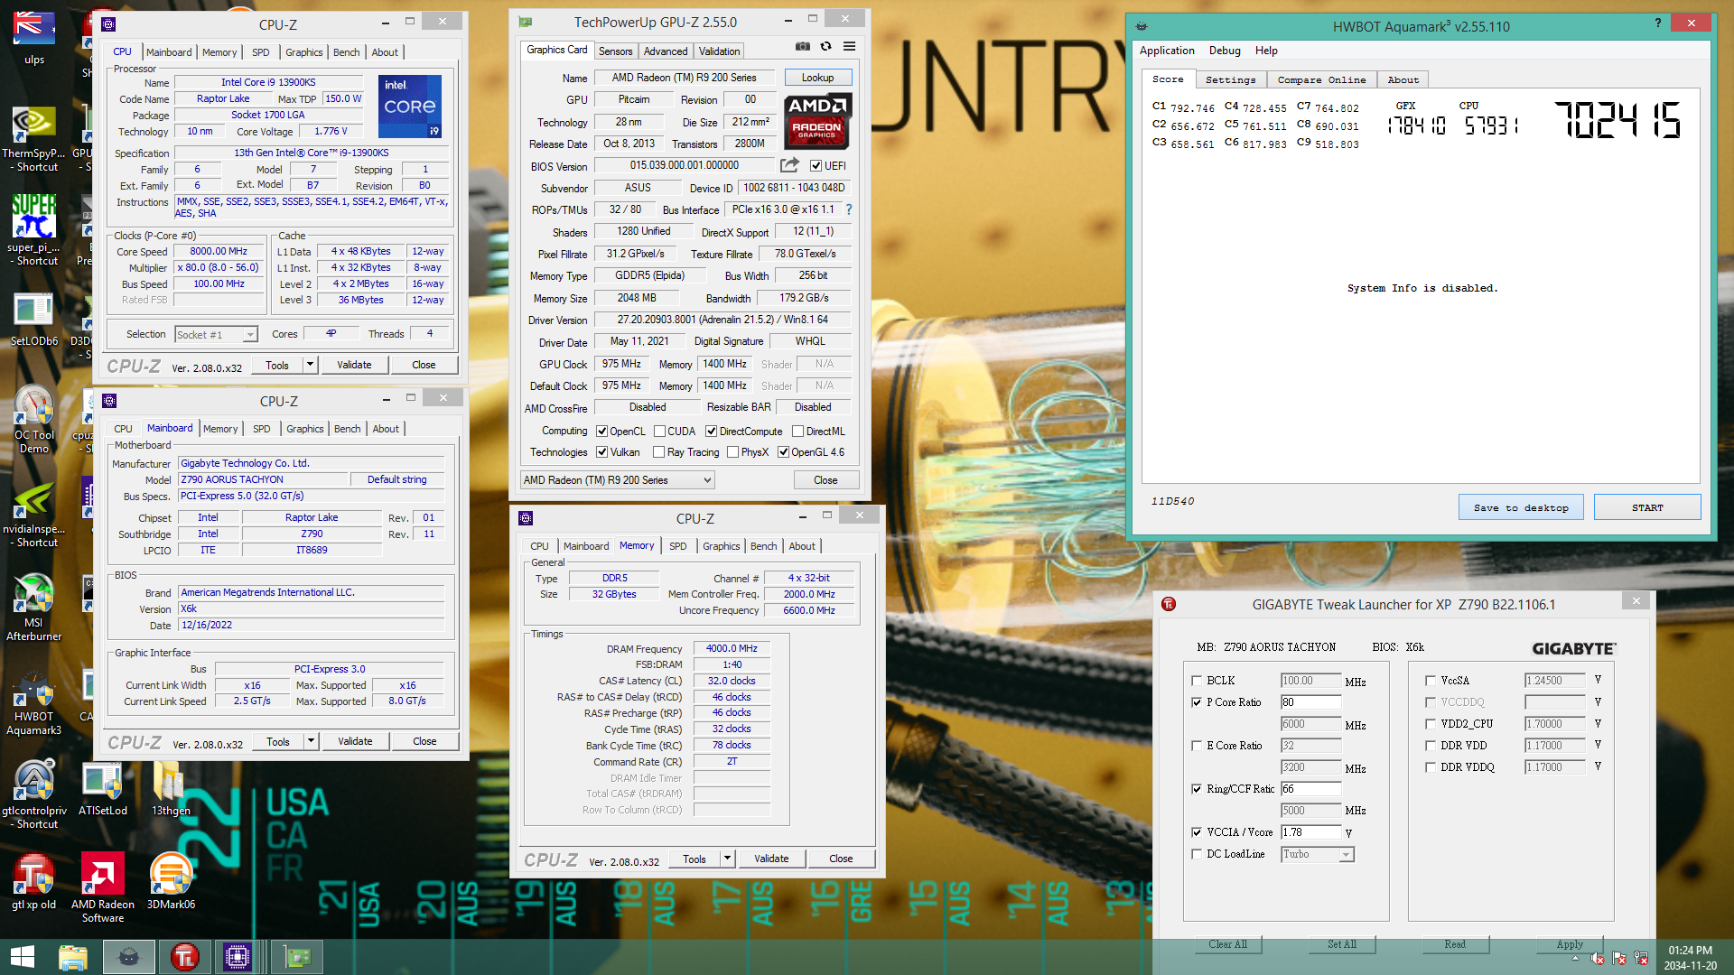1734x975 pixels.
Task: Click the Ring/CCF Ratio value field
Action: coord(1310,789)
